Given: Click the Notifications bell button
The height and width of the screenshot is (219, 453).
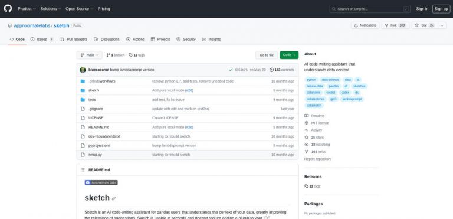Looking at the screenshot, I should pyautogui.click(x=365, y=25).
